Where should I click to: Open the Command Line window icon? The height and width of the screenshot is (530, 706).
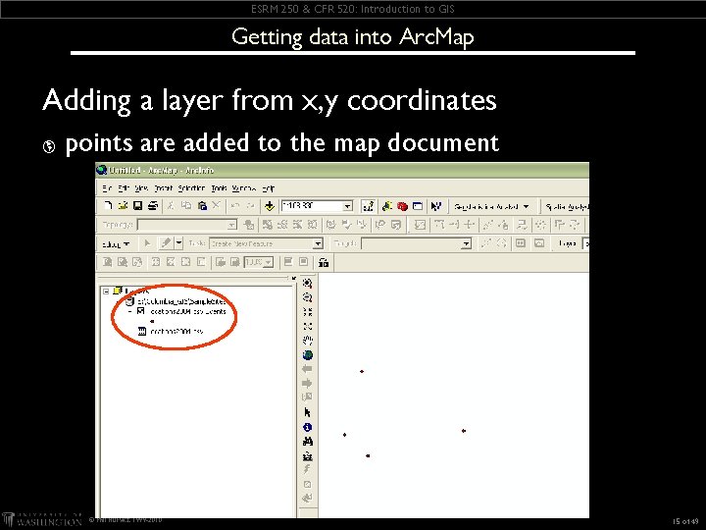(418, 206)
